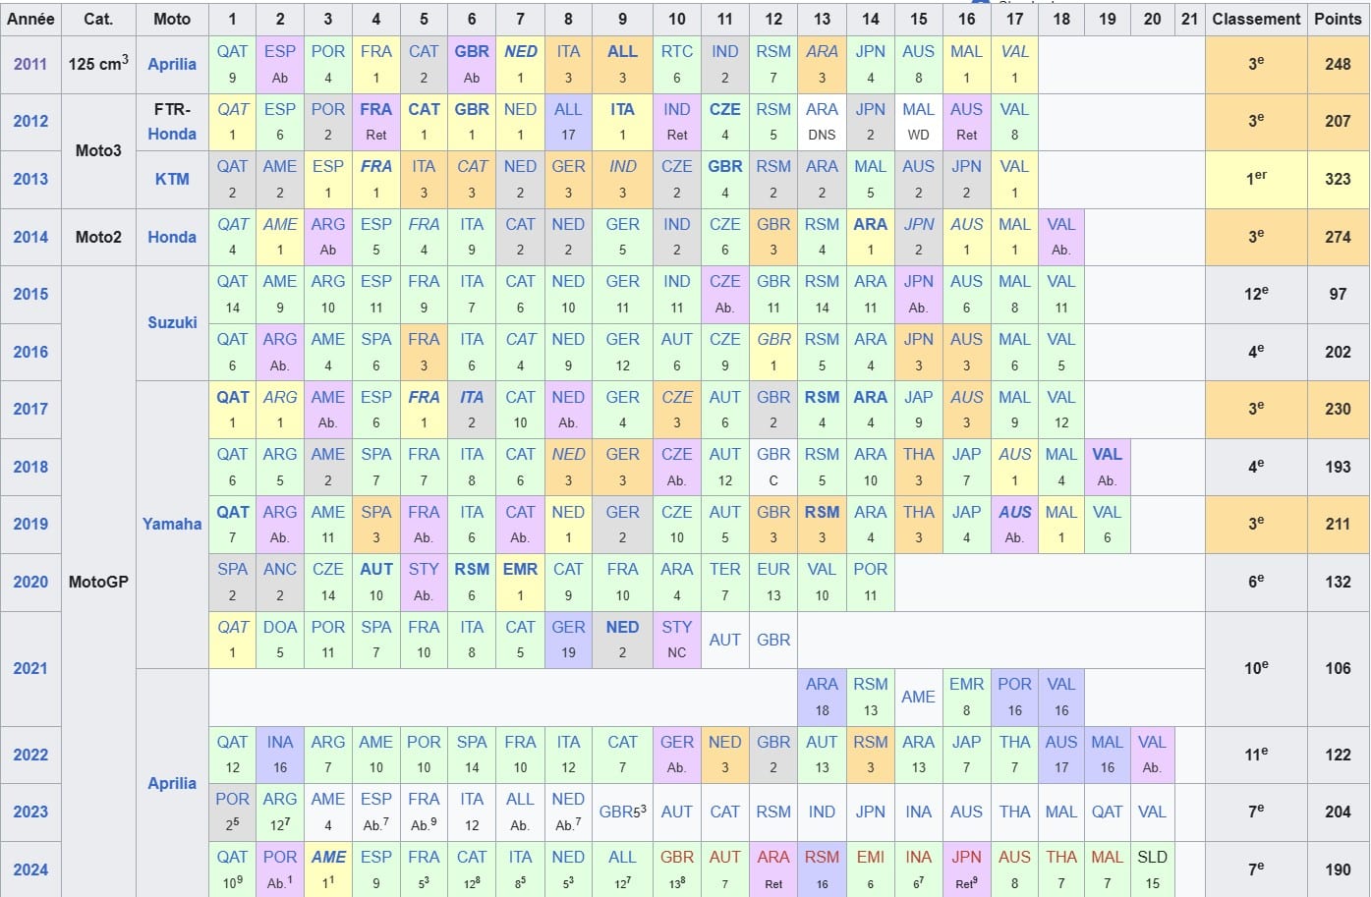Select the EUR race link in 2020 row
Screen dimensions: 1371x897
(x=773, y=570)
